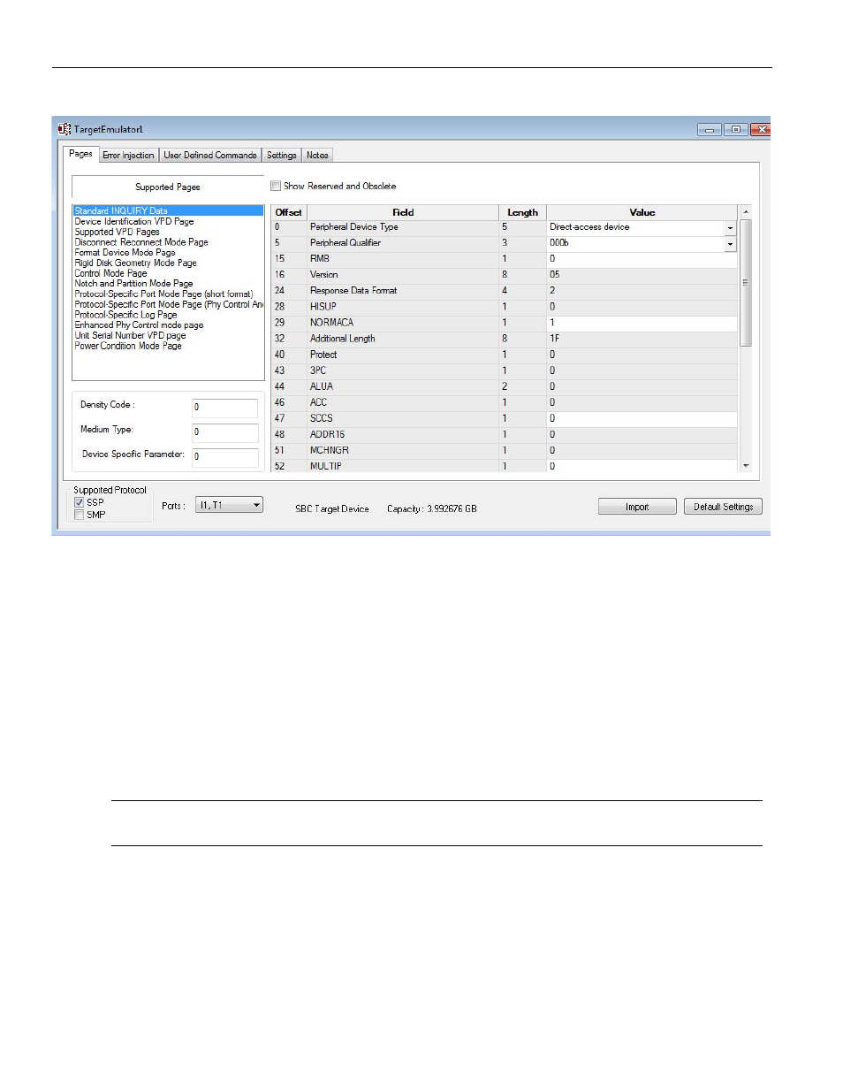Screen dimensions: 843x1092
Task: Select Standard INQUIRY Data page
Action: tap(168, 210)
